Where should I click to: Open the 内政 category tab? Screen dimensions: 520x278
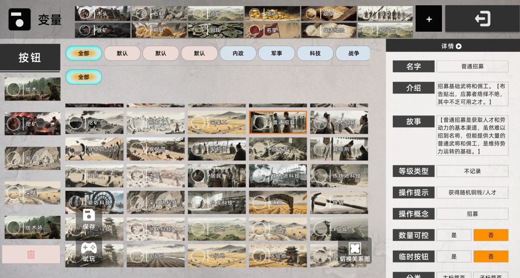coord(238,53)
